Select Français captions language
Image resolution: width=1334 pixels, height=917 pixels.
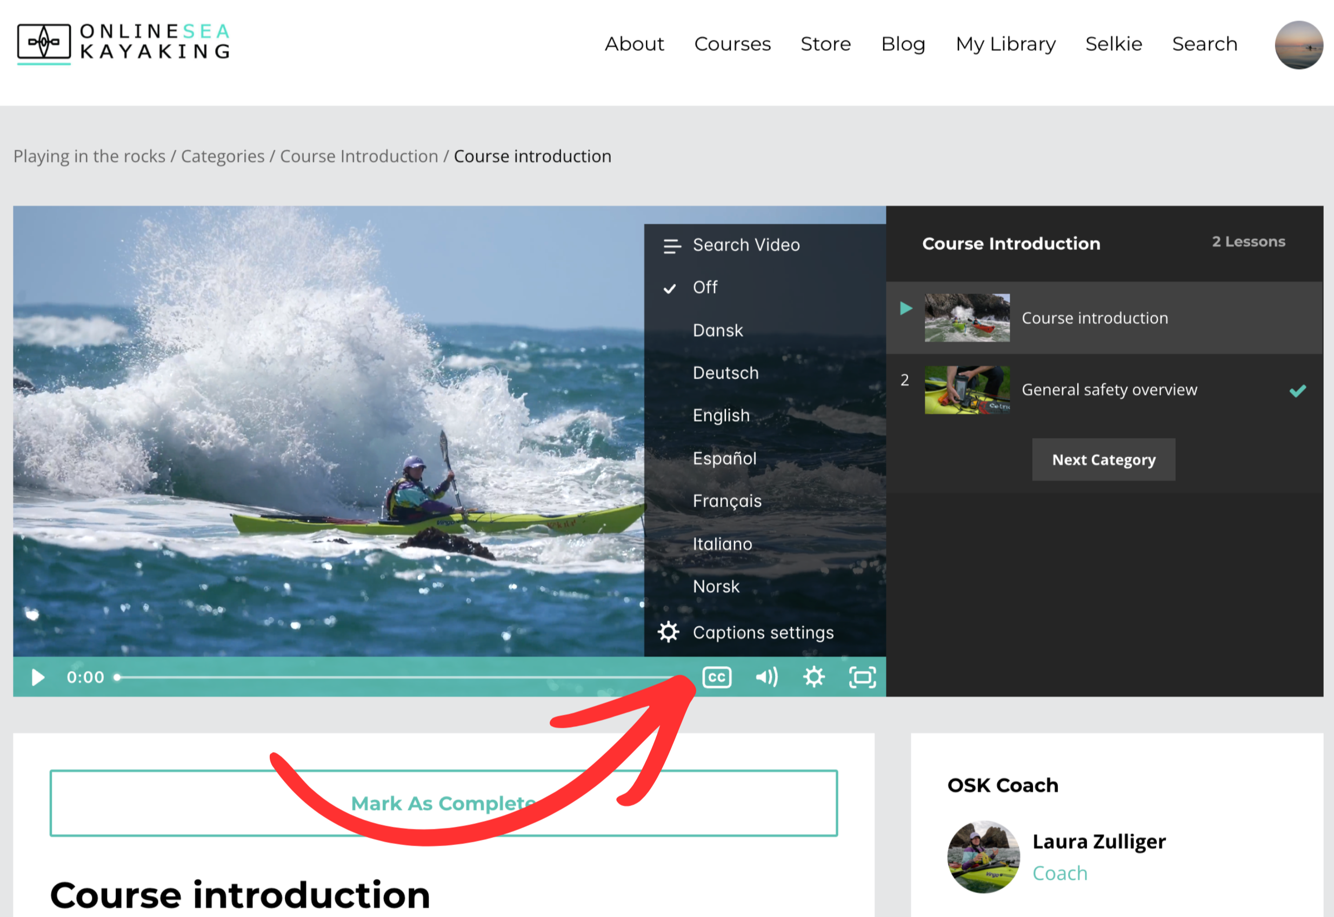coord(726,501)
